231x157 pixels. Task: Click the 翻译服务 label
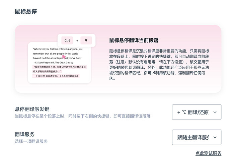(x=24, y=134)
